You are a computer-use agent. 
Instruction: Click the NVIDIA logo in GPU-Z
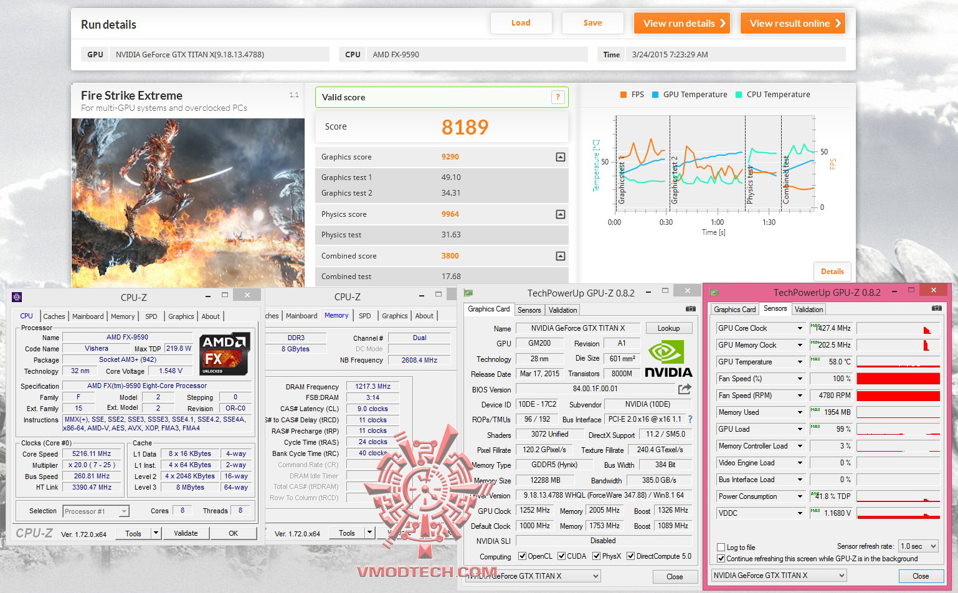(x=668, y=359)
